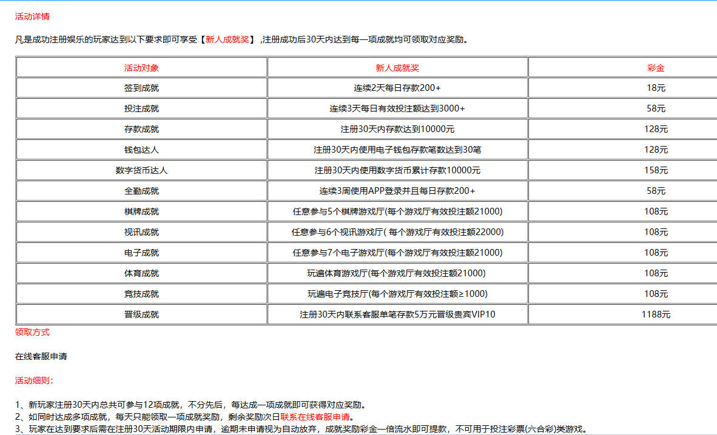Click the 活动详情 heading

coord(32,16)
